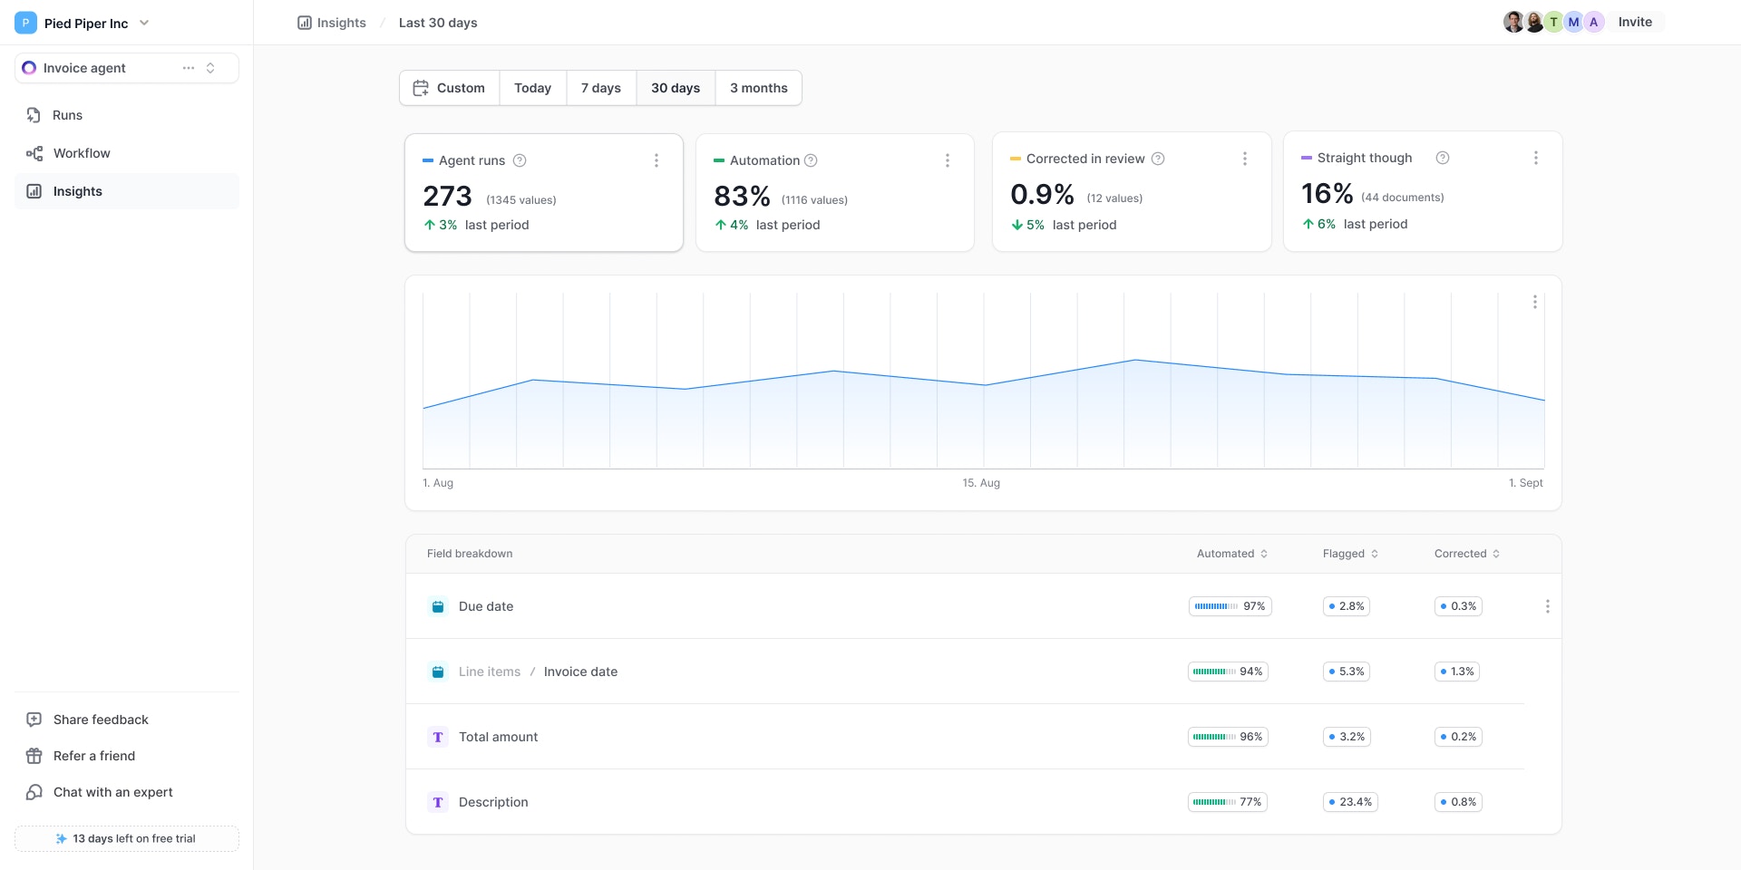Open the Invoice agent switcher chevrons
Screen dimensions: 1741x870
tap(210, 68)
